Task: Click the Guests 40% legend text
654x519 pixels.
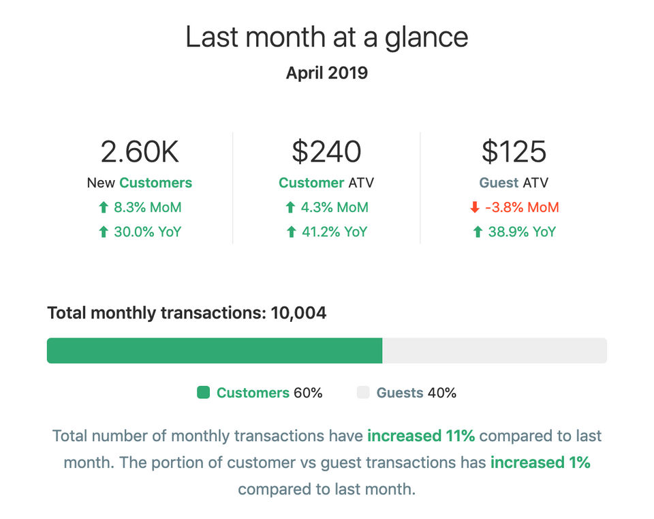Action: click(416, 393)
